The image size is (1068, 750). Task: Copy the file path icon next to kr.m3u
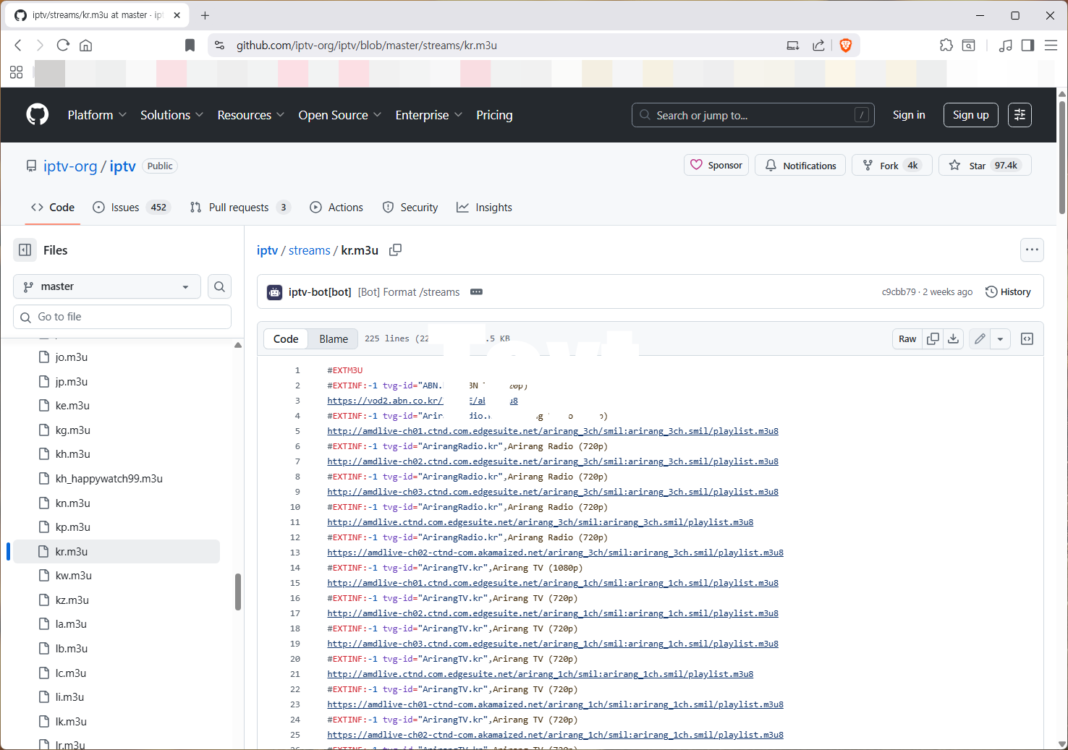(395, 250)
